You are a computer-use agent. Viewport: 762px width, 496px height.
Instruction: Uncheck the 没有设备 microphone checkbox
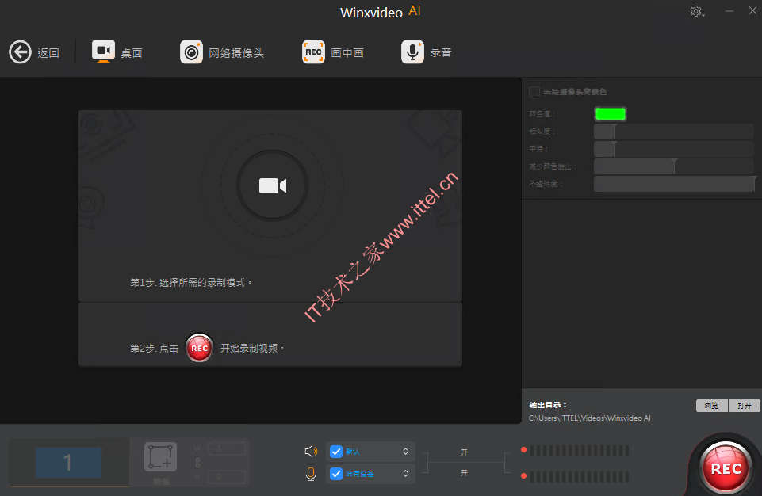click(x=336, y=474)
